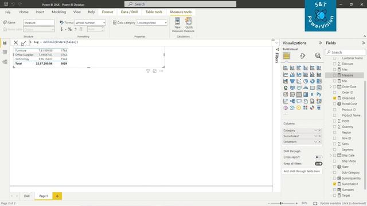Click the measure Name input field

click(38, 23)
